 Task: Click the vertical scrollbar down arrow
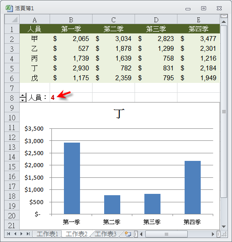coord(224,226)
